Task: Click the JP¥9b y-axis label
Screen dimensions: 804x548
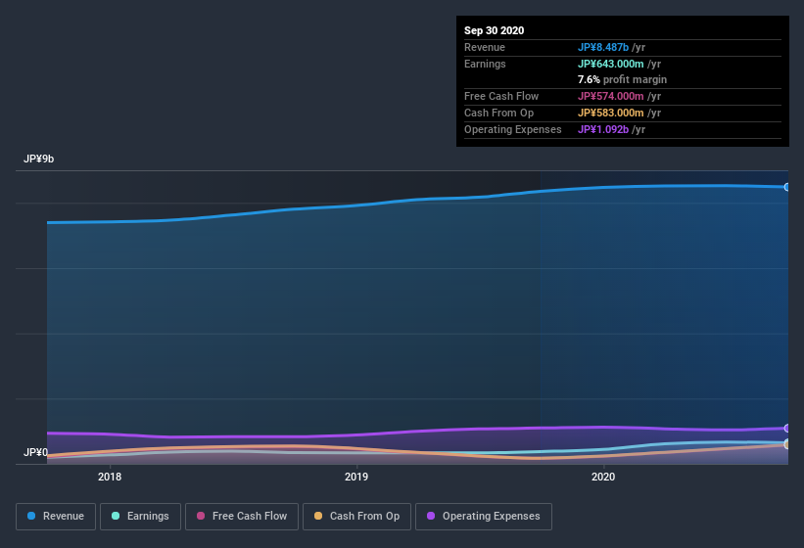Action: point(38,159)
